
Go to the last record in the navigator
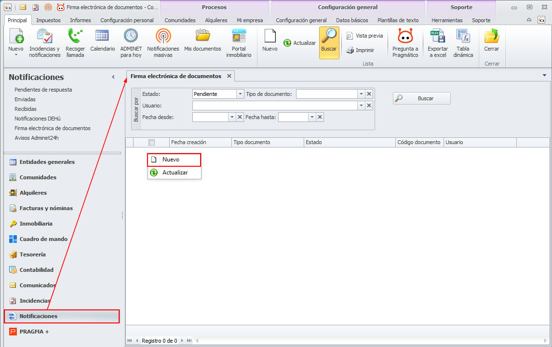189,340
